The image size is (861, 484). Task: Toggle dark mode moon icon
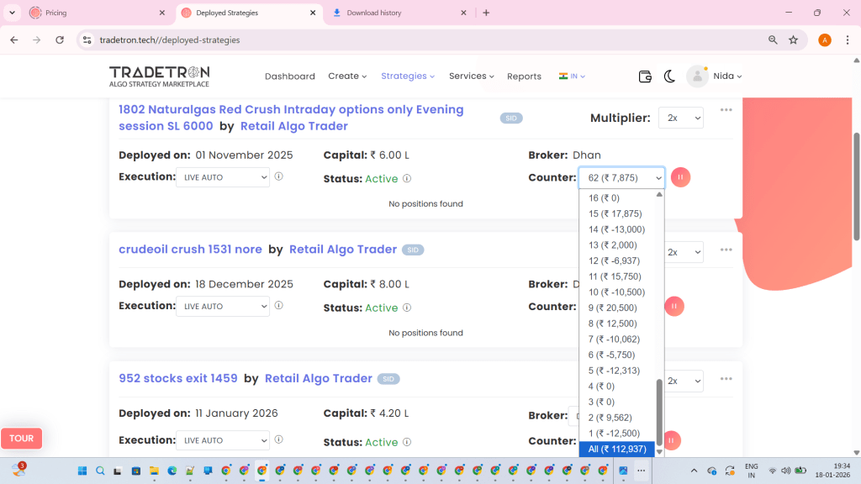[669, 76]
